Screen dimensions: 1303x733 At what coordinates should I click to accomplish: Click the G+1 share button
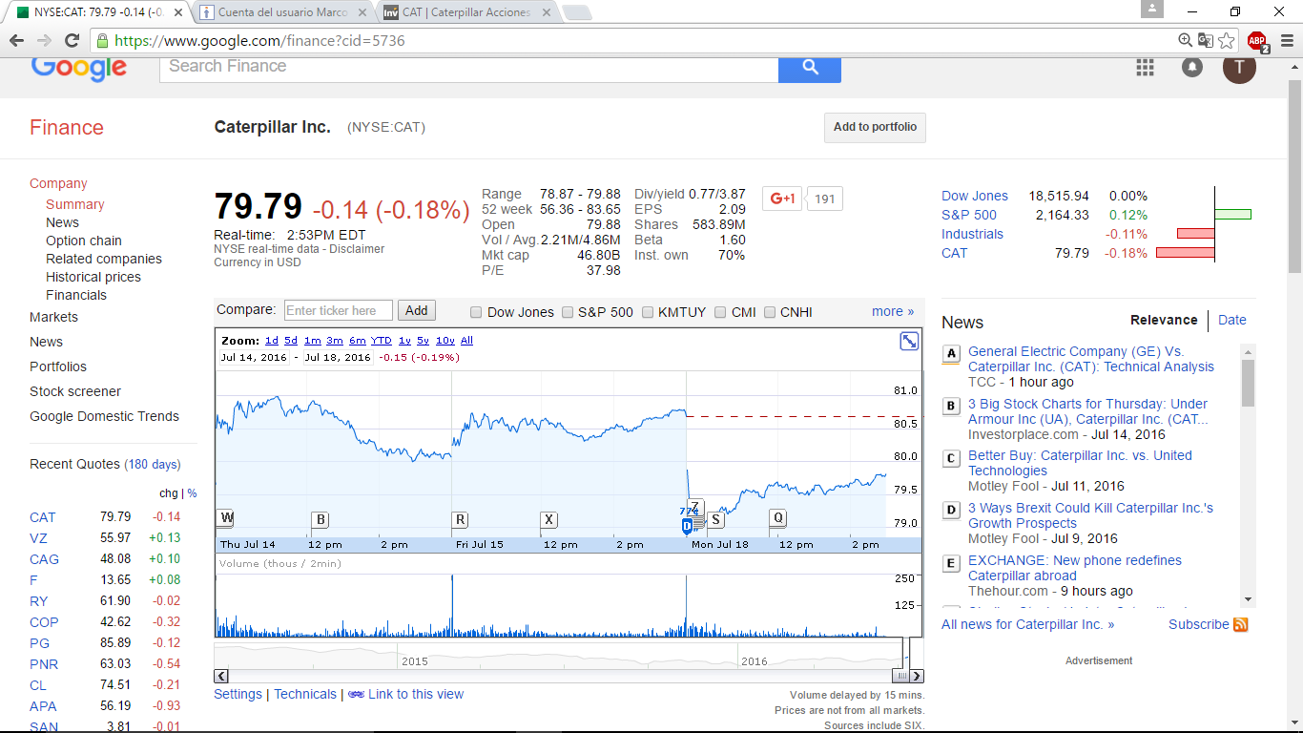tap(783, 199)
